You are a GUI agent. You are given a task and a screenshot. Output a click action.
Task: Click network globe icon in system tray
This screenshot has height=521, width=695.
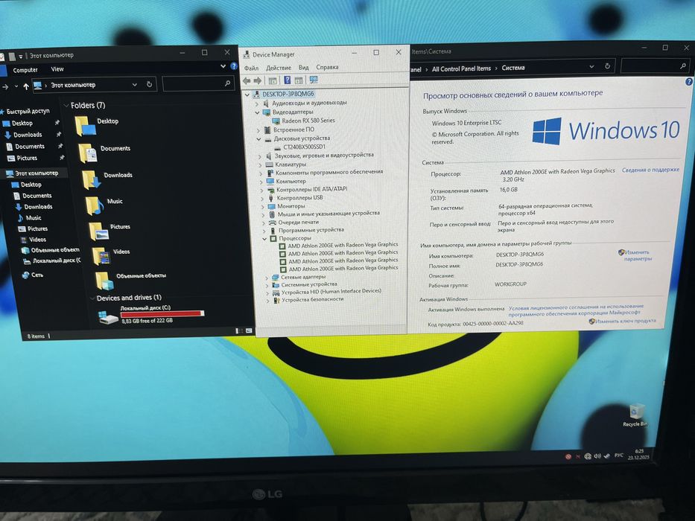[588, 456]
